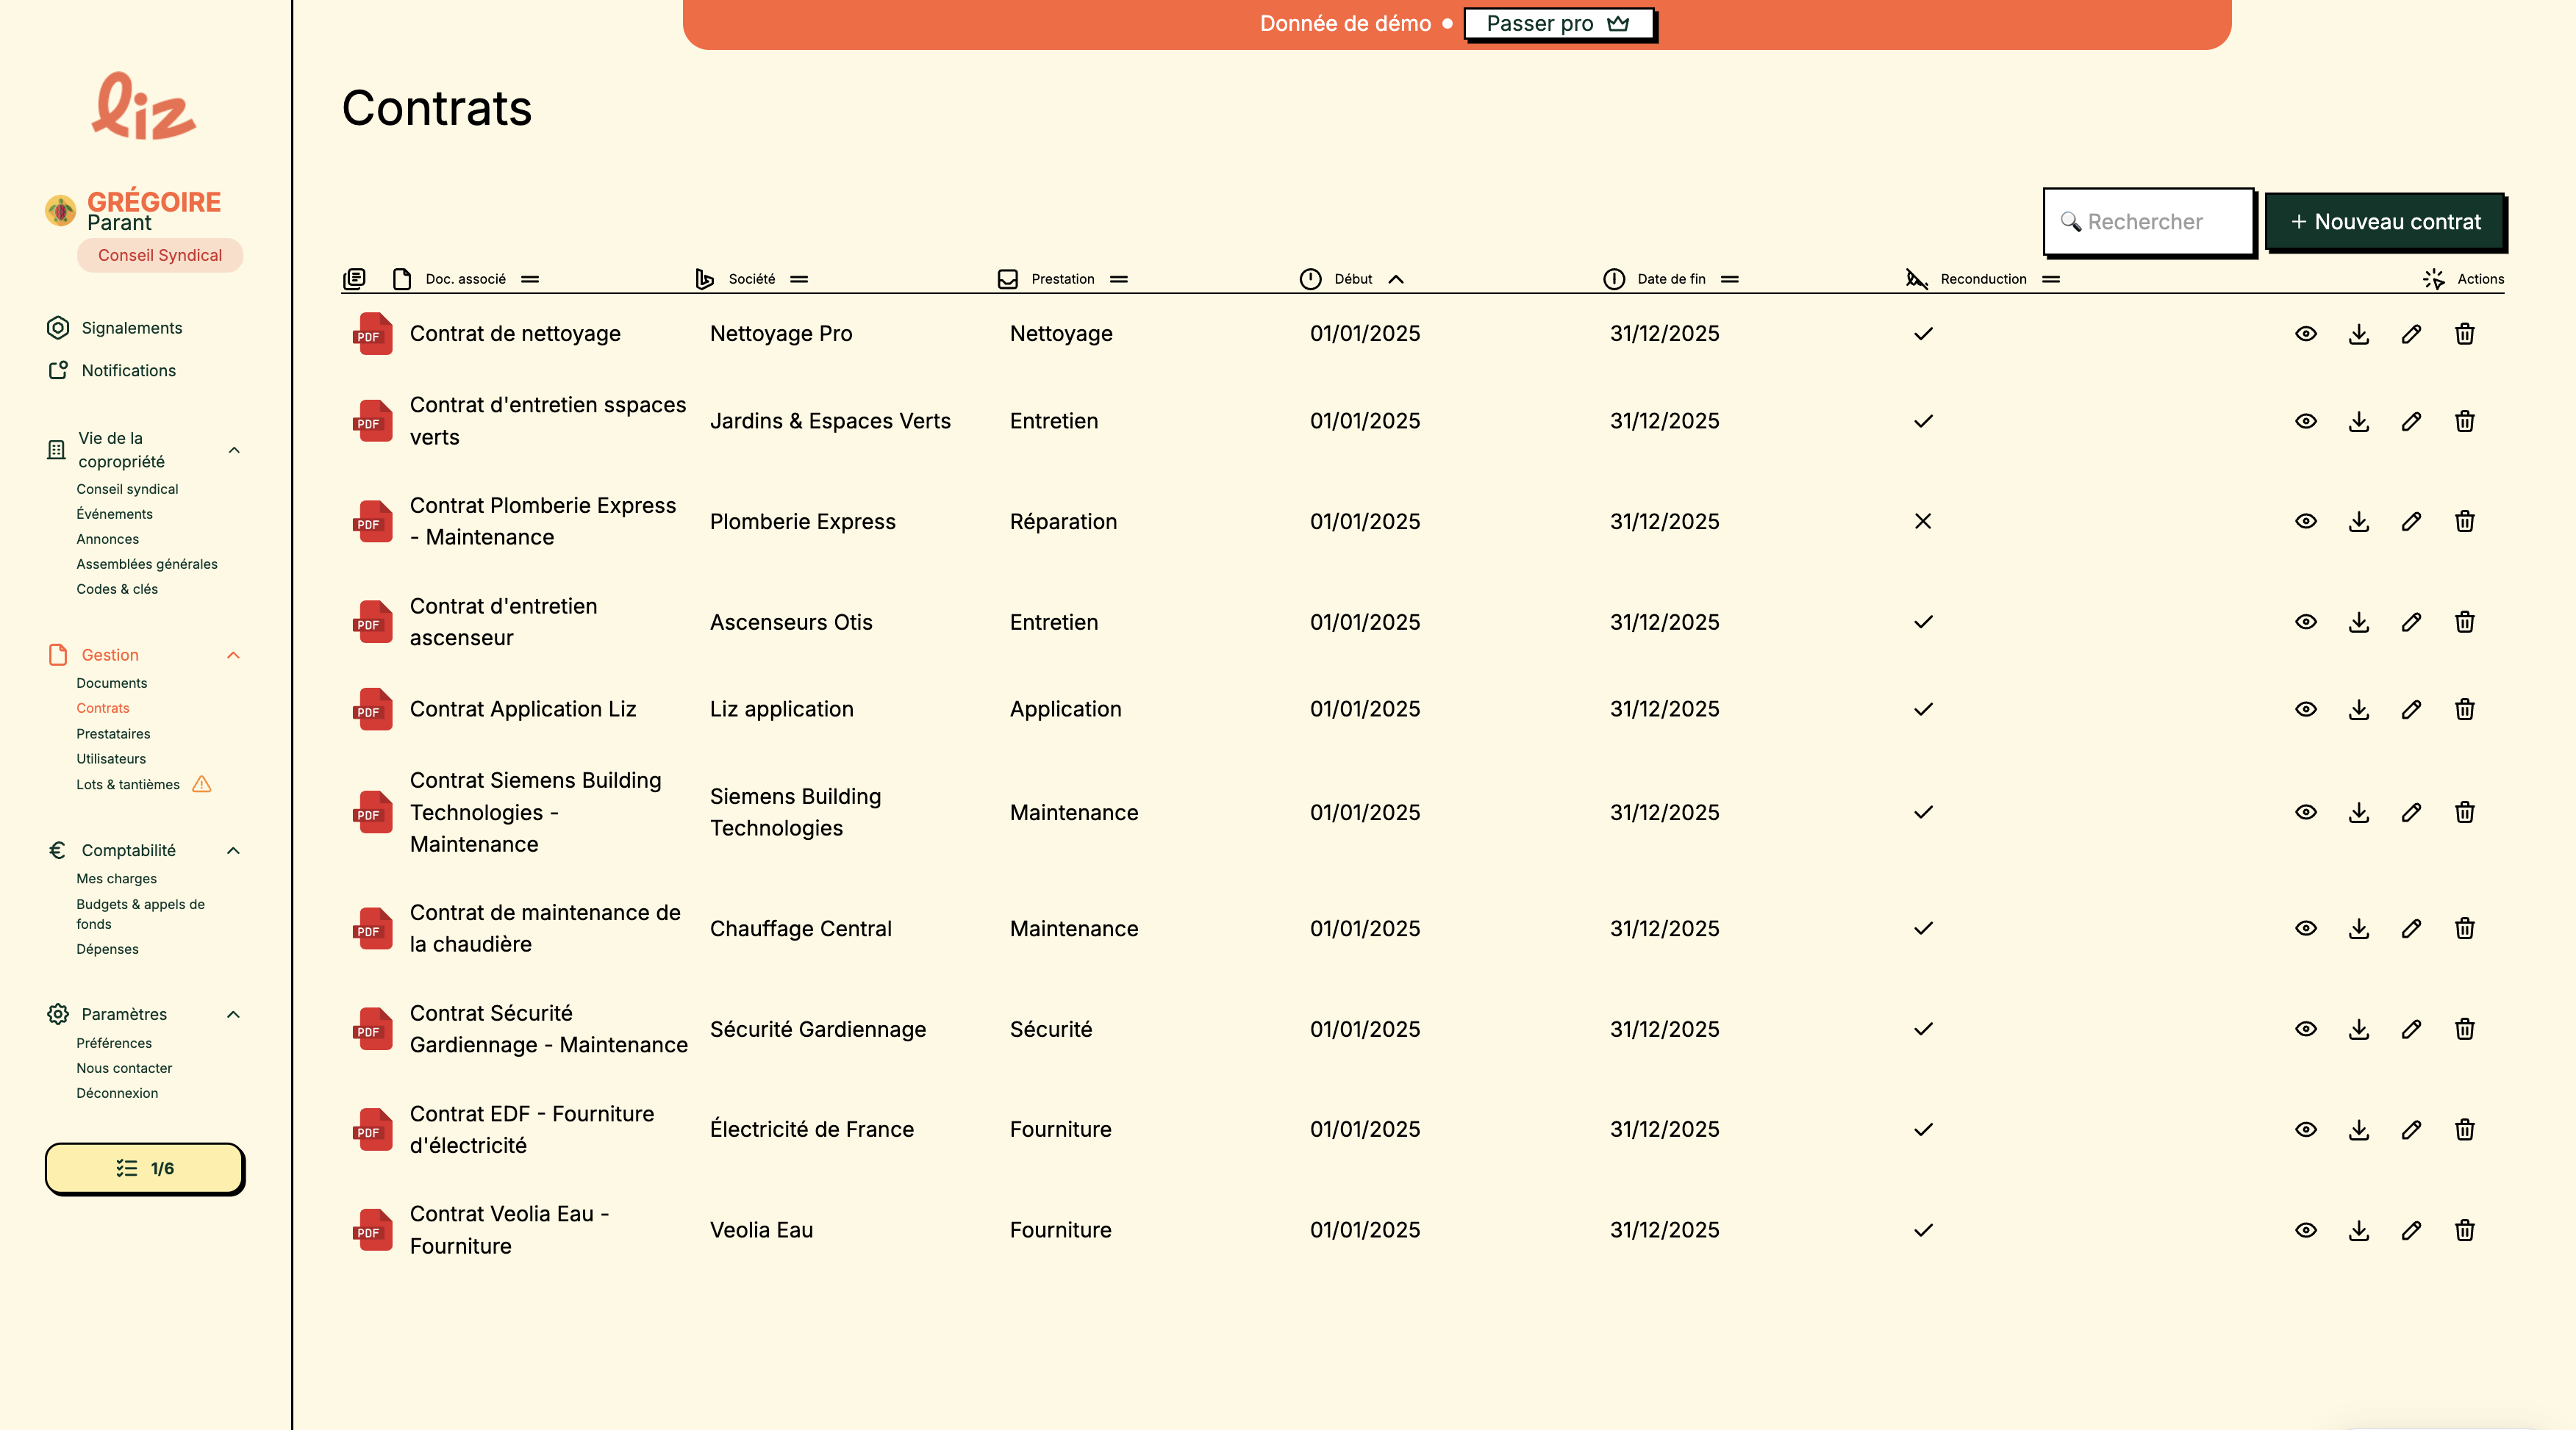Click the select-all documents icon in header
Viewport: 2576px width, 1430px height.
tap(354, 279)
